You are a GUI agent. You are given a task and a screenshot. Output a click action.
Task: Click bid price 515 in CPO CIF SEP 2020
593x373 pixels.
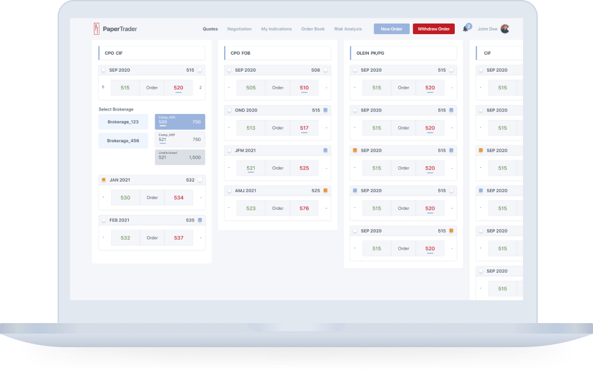tap(125, 88)
